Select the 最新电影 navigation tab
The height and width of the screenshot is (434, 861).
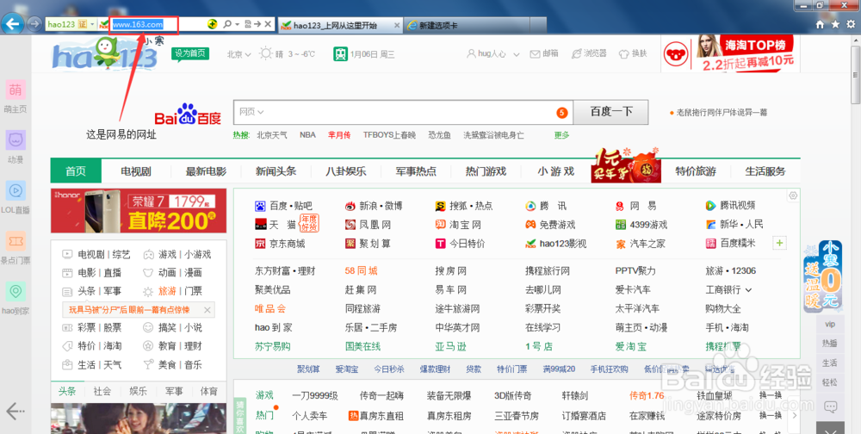206,171
